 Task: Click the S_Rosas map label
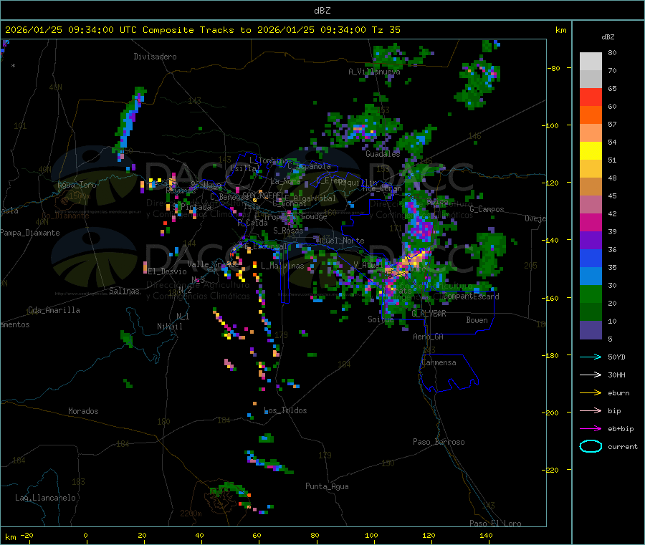tap(288, 231)
